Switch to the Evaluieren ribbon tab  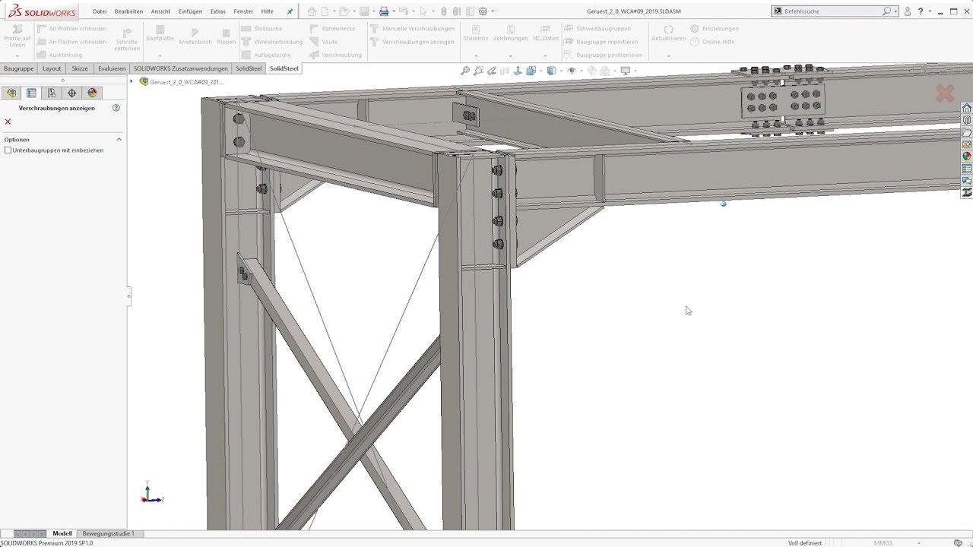pos(112,68)
